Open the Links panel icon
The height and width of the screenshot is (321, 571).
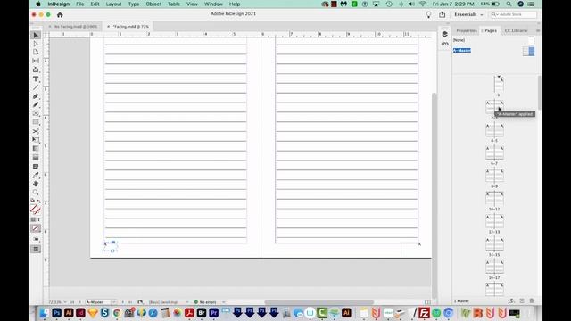(x=444, y=44)
